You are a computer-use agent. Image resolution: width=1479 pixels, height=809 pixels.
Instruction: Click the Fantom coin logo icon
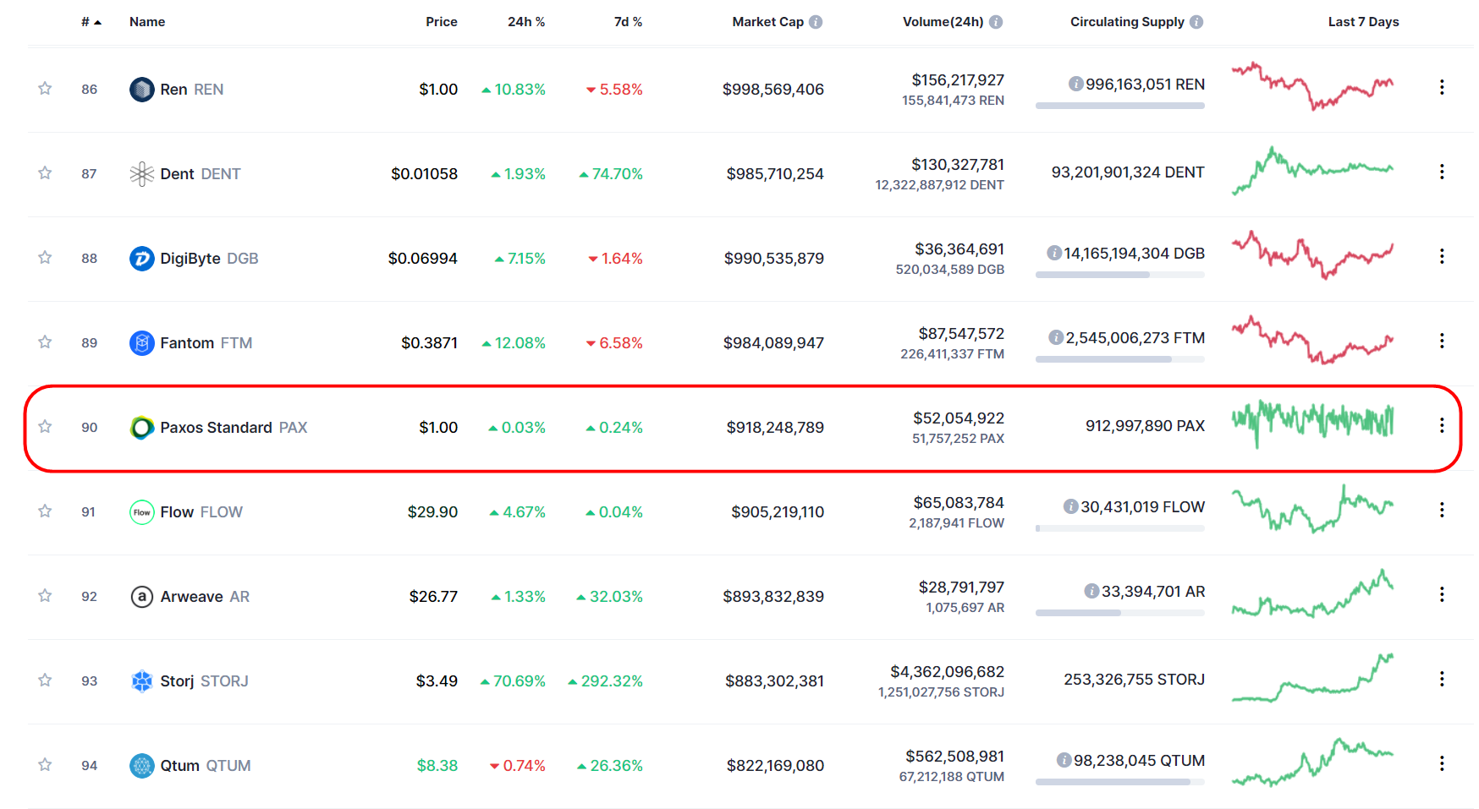[141, 342]
